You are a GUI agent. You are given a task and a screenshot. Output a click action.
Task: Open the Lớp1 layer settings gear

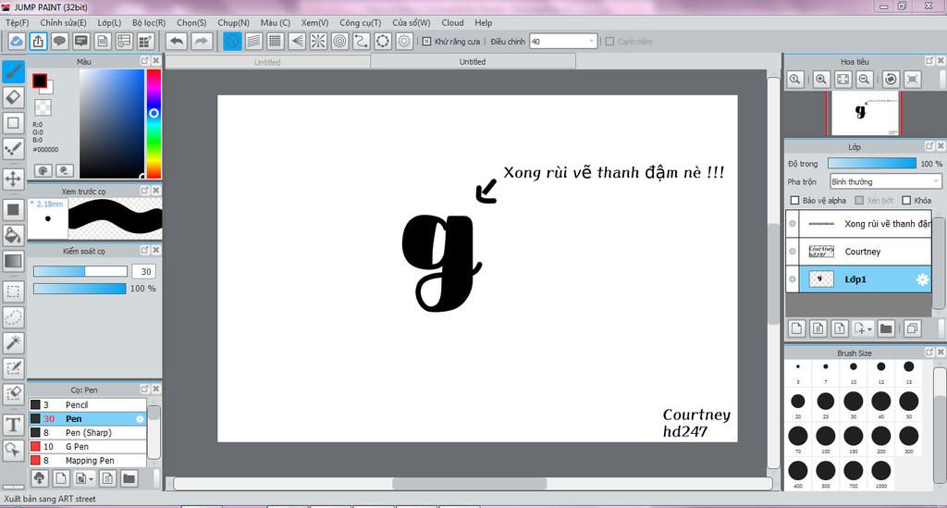point(922,279)
